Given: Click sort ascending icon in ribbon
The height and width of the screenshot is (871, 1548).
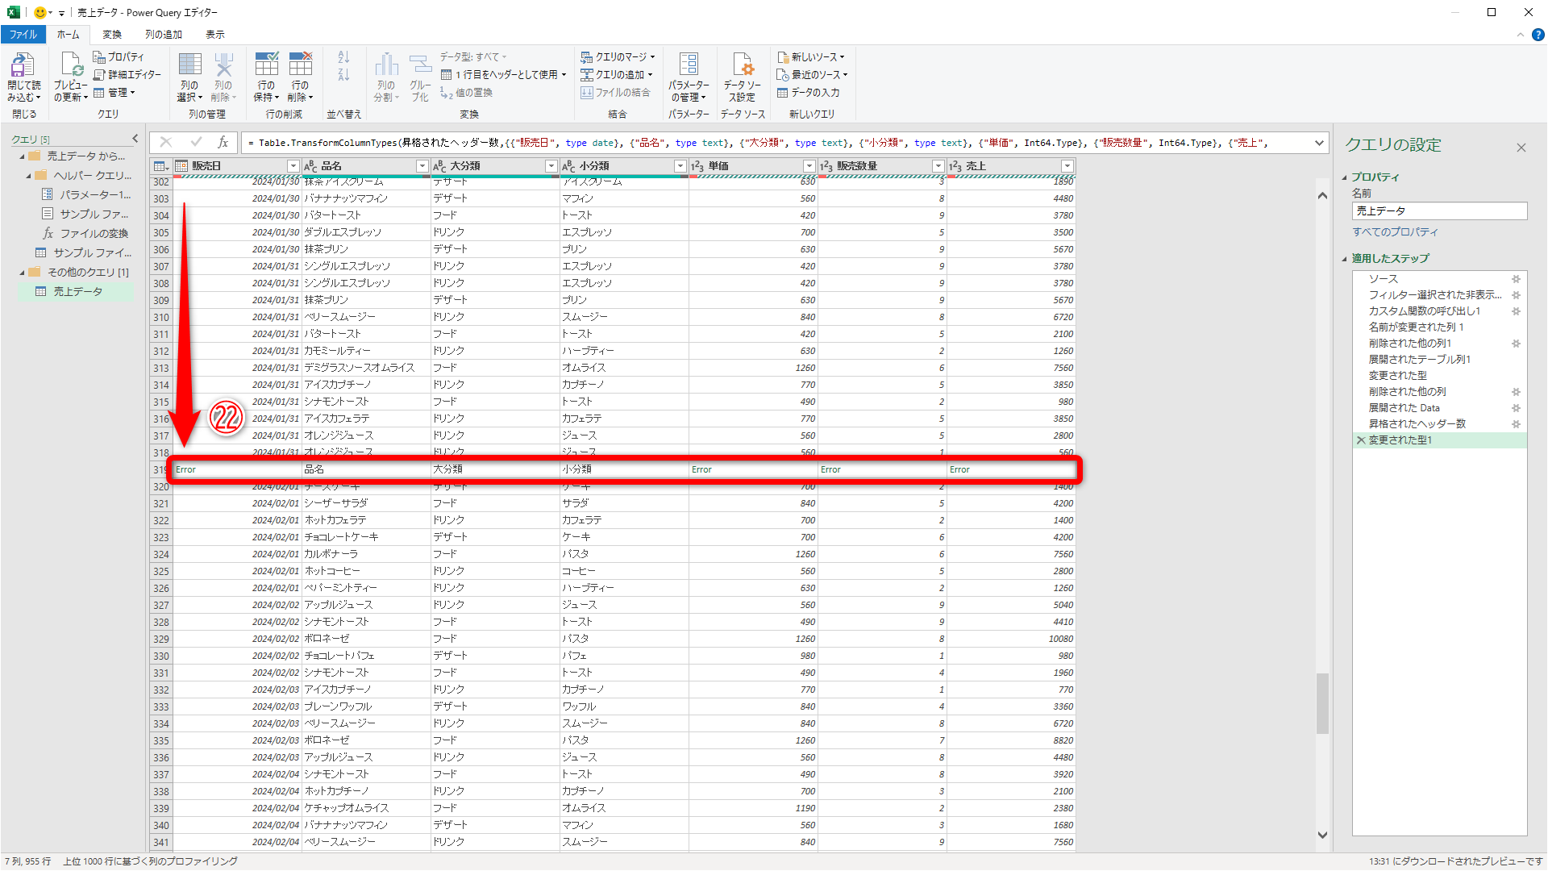Looking at the screenshot, I should click(x=343, y=57).
